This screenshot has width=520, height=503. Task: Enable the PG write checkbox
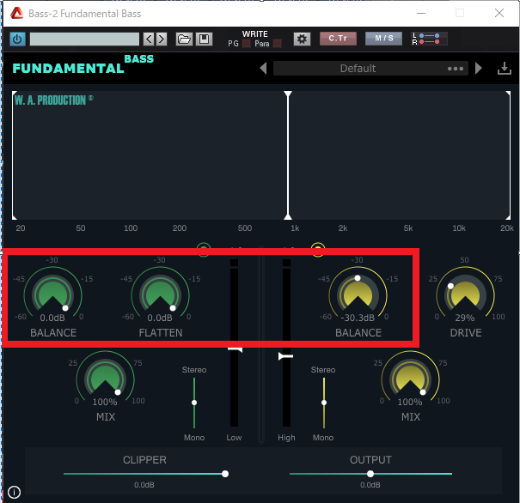point(246,44)
